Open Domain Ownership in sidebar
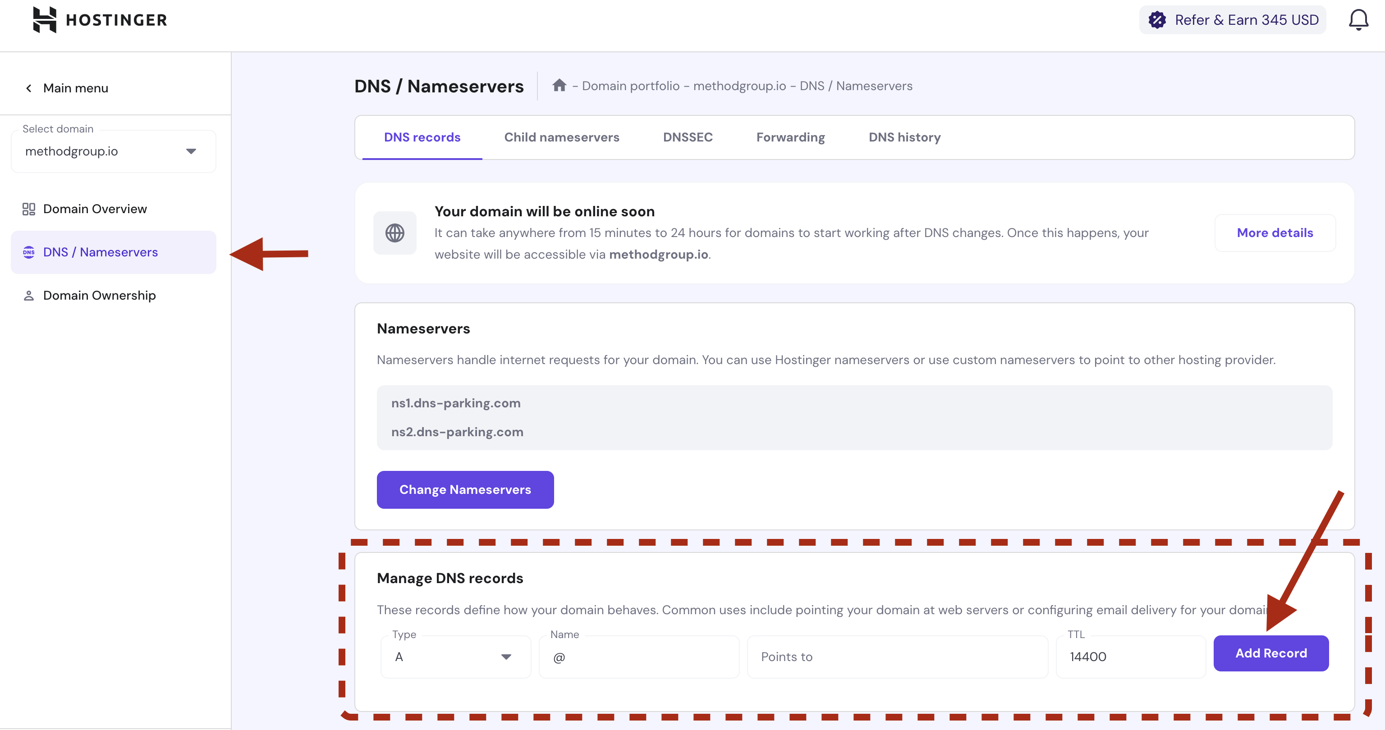Image resolution: width=1385 pixels, height=730 pixels. point(114,296)
